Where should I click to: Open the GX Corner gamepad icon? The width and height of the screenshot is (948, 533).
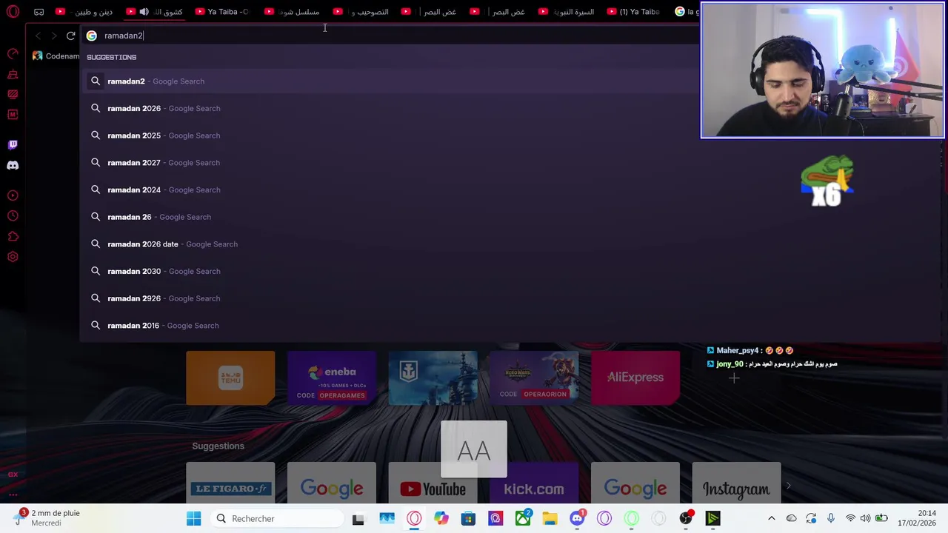[x=39, y=12]
